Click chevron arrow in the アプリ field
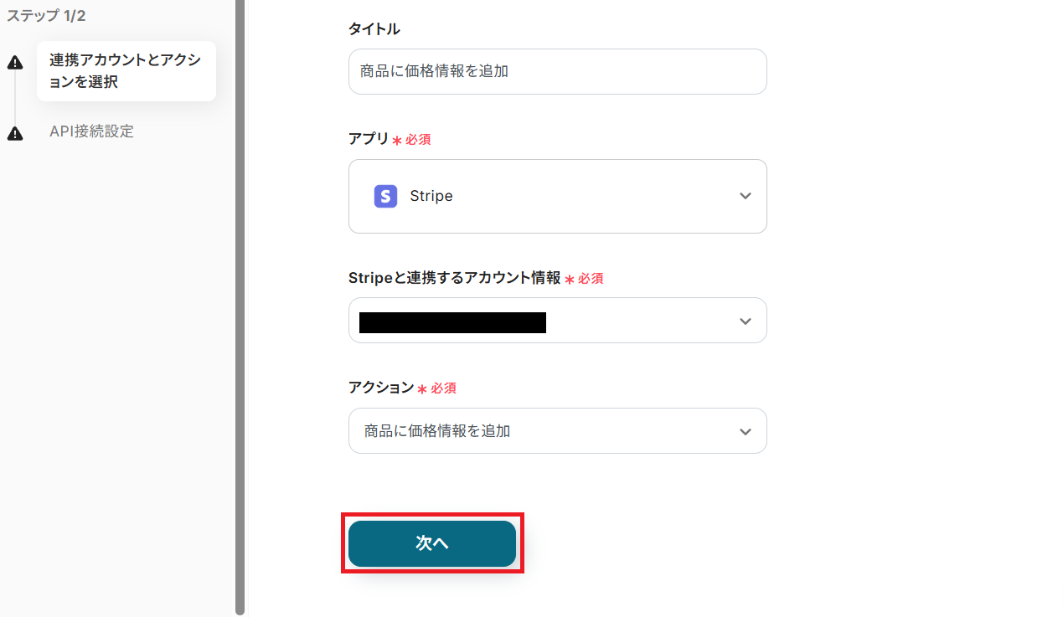The height and width of the screenshot is (617, 1063). coord(745,196)
